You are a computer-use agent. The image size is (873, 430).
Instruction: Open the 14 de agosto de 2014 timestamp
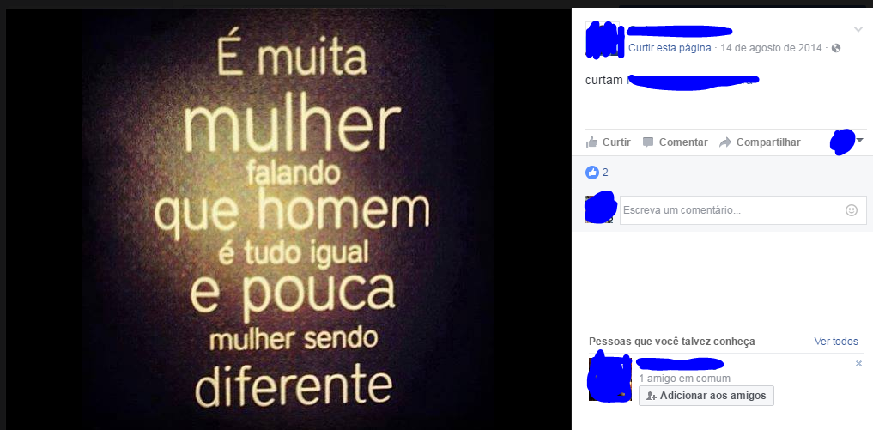click(771, 48)
